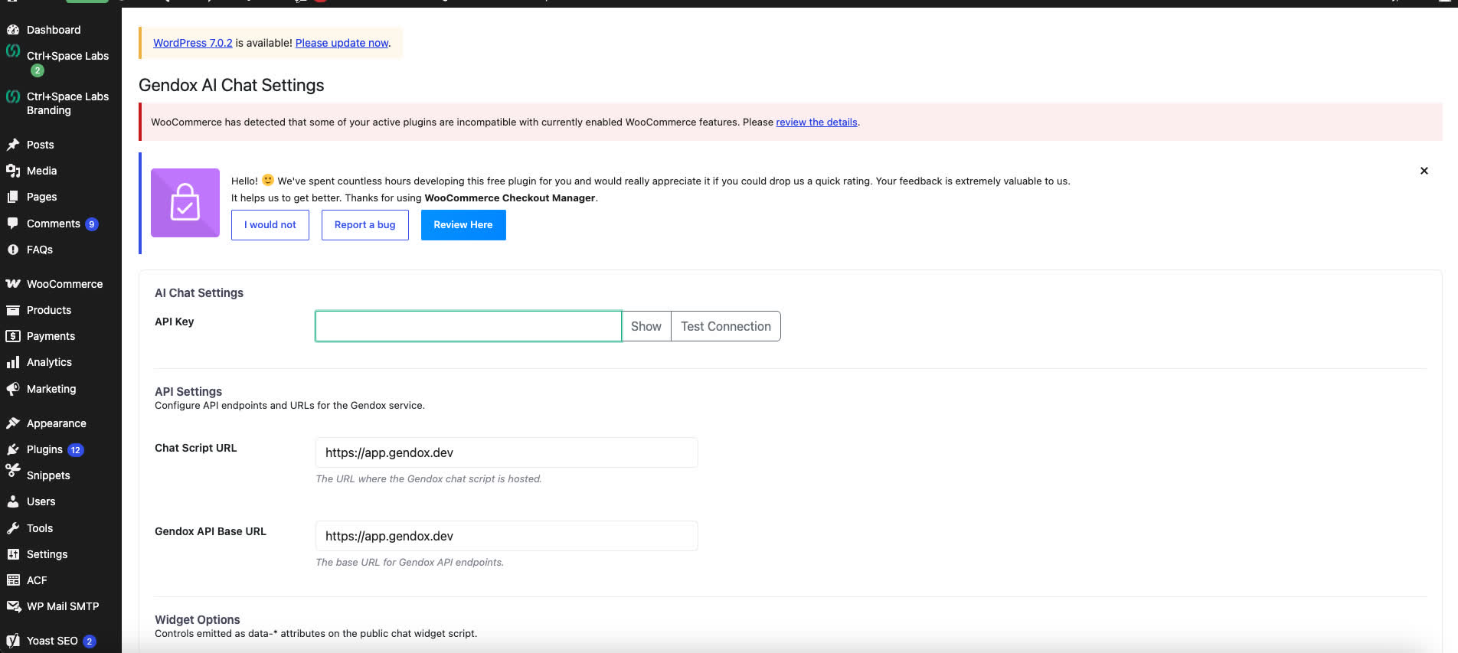
Task: Open the Ctrl+Space Labs menu label
Action: [67, 56]
